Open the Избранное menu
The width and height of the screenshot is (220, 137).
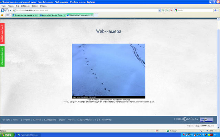[25, 6]
